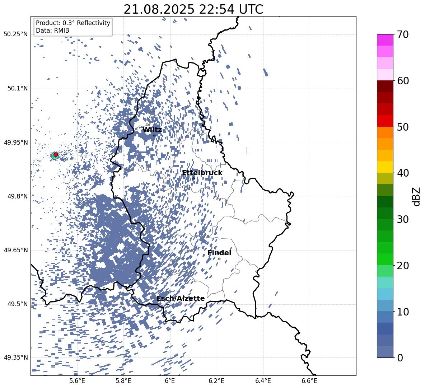This screenshot has height=388, width=425.
Task: Click the Esch/Alzette station label
Action: tap(181, 299)
